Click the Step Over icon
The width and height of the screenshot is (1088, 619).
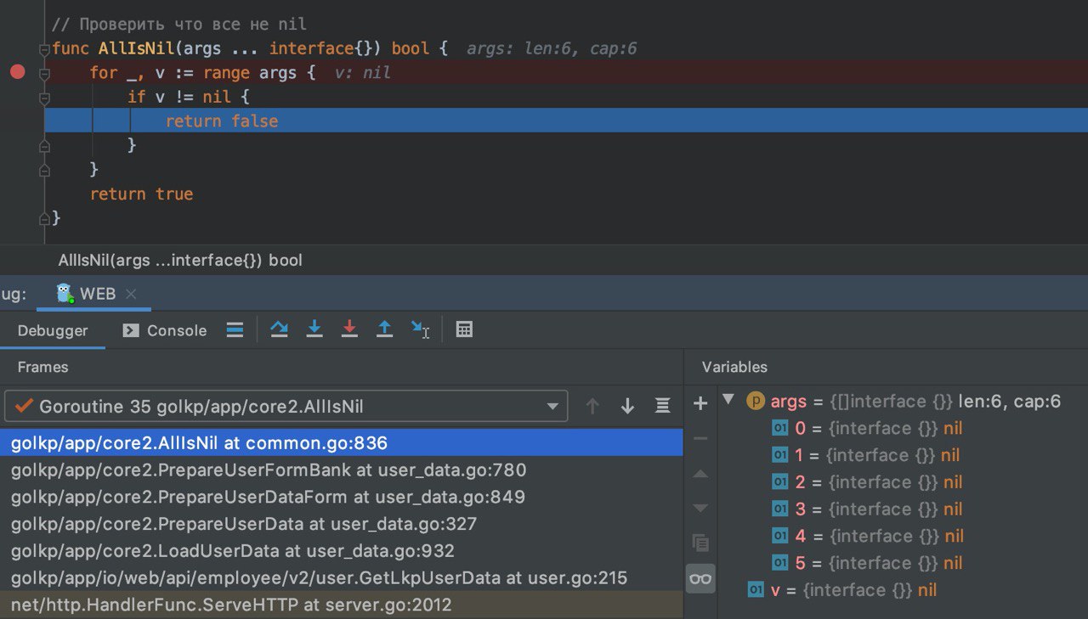(279, 329)
